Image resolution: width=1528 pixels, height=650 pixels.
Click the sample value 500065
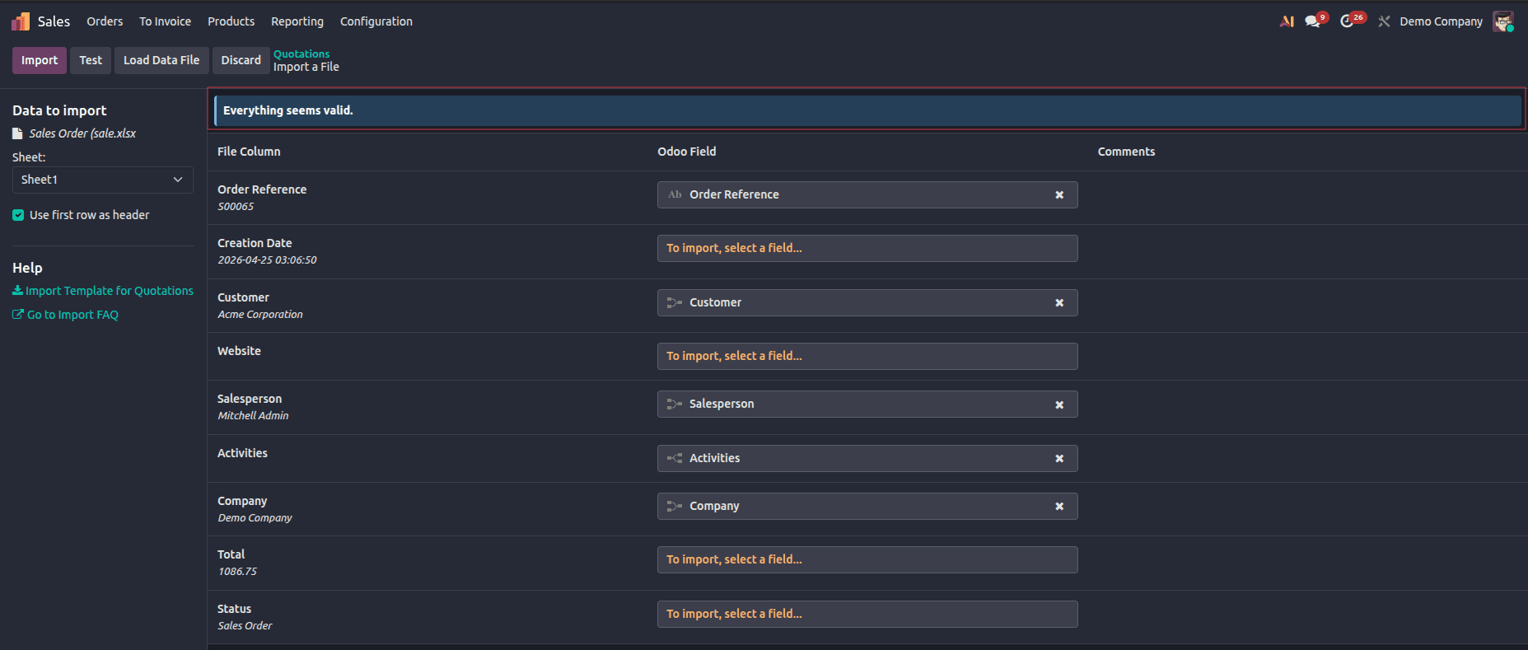point(236,207)
